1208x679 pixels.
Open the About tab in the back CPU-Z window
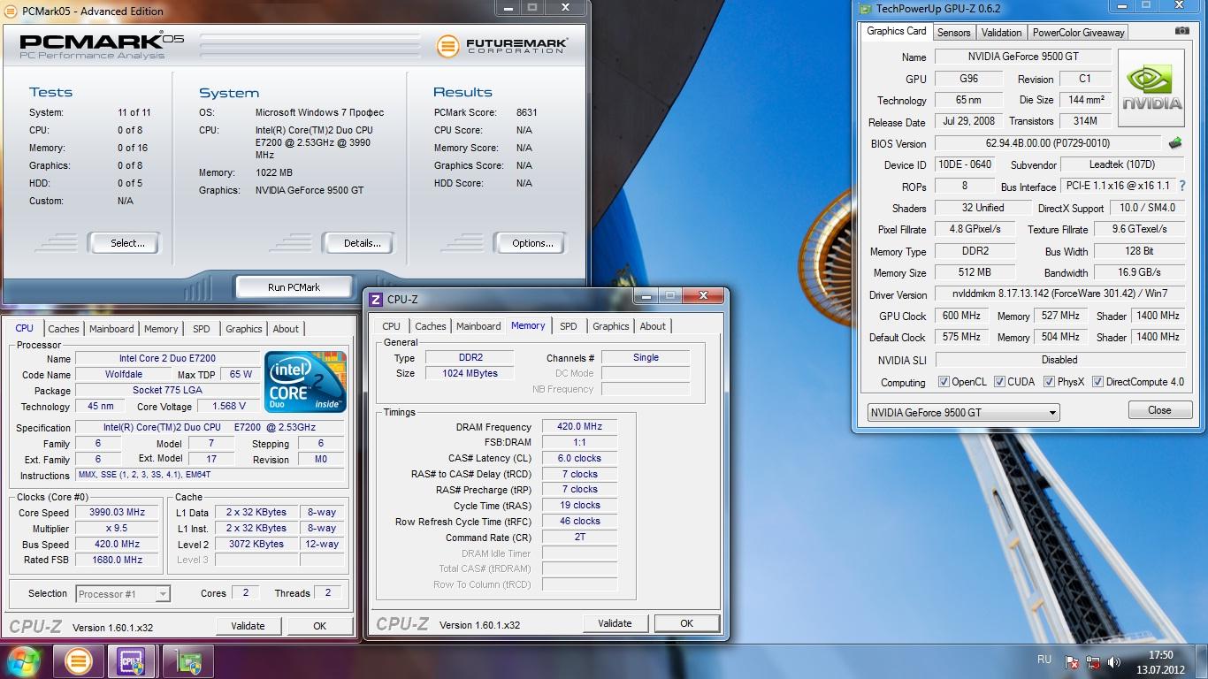[x=286, y=329]
